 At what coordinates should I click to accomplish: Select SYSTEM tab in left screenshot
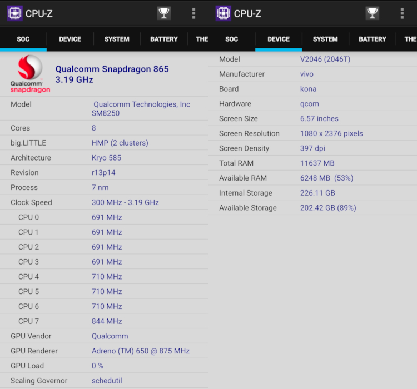pyautogui.click(x=117, y=39)
